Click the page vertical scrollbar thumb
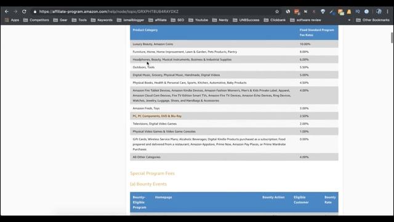Image resolution: width=394 pixels, height=222 pixels. click(x=392, y=38)
